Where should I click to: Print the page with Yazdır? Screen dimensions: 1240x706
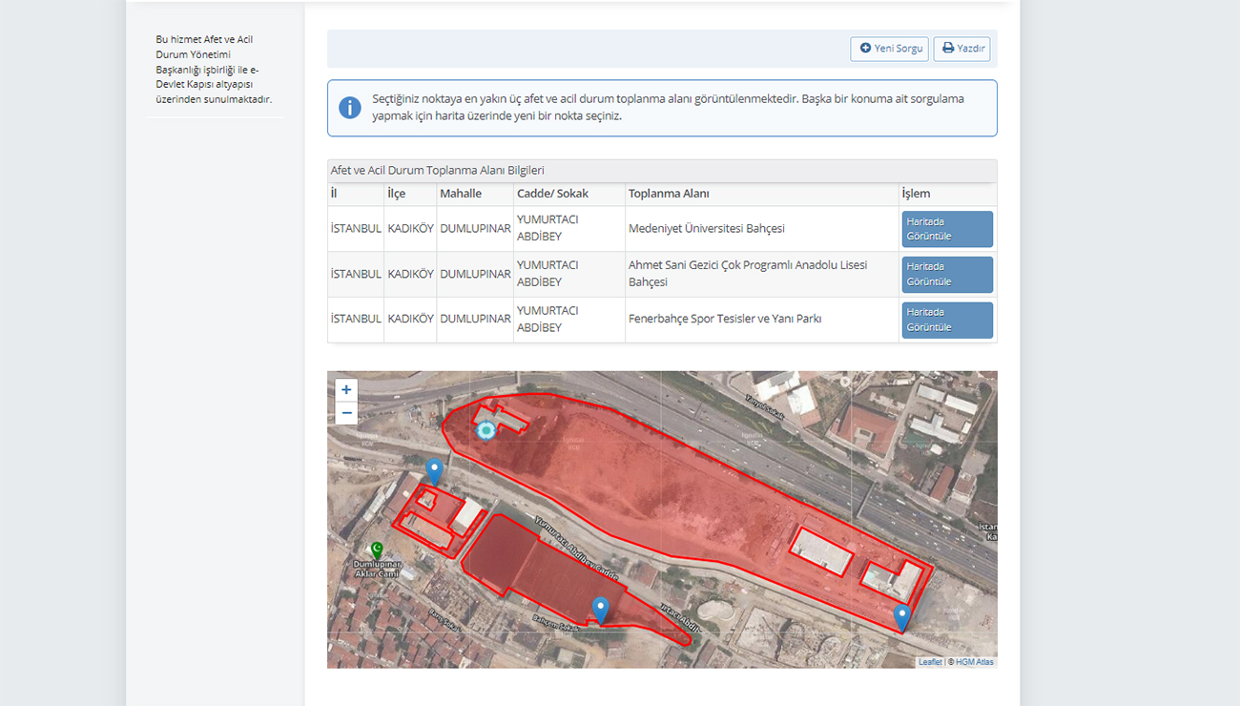(961, 49)
